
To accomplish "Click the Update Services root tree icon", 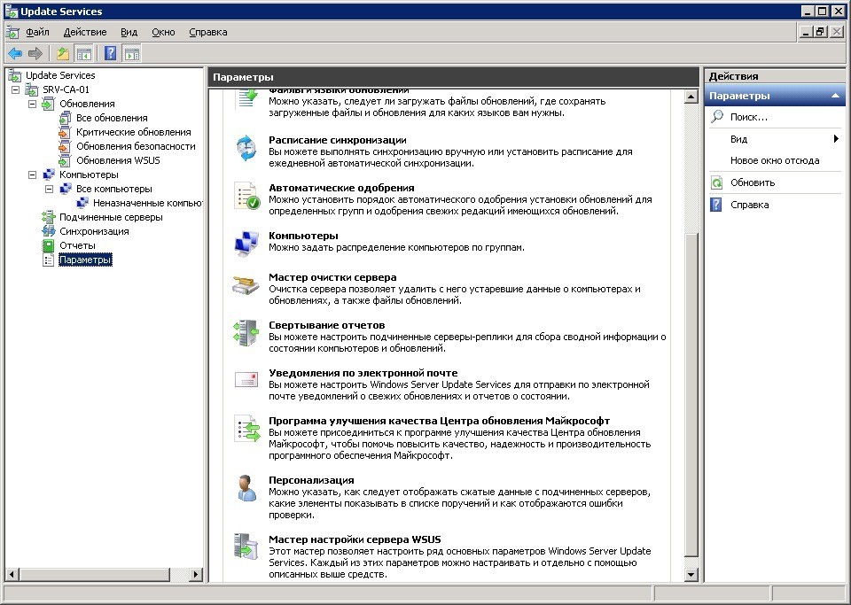I will click(15, 75).
